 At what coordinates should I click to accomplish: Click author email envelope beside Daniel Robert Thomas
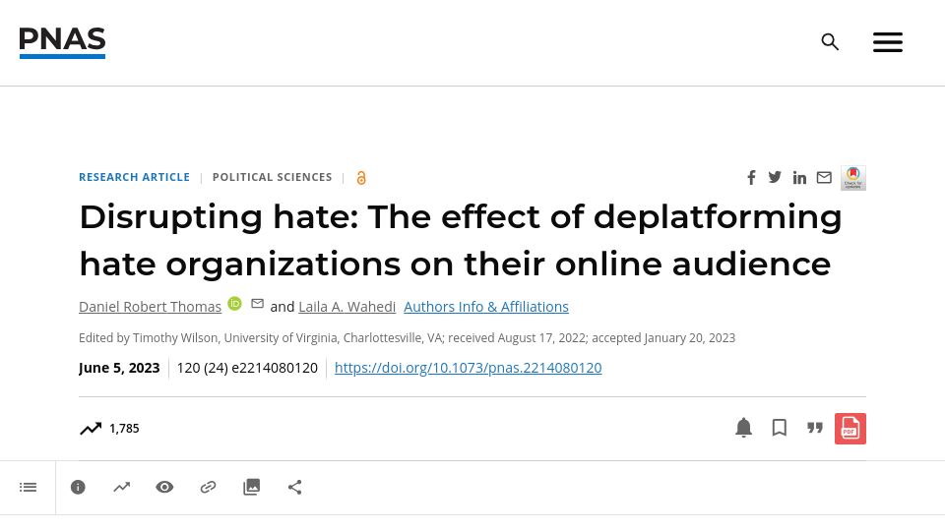(257, 304)
